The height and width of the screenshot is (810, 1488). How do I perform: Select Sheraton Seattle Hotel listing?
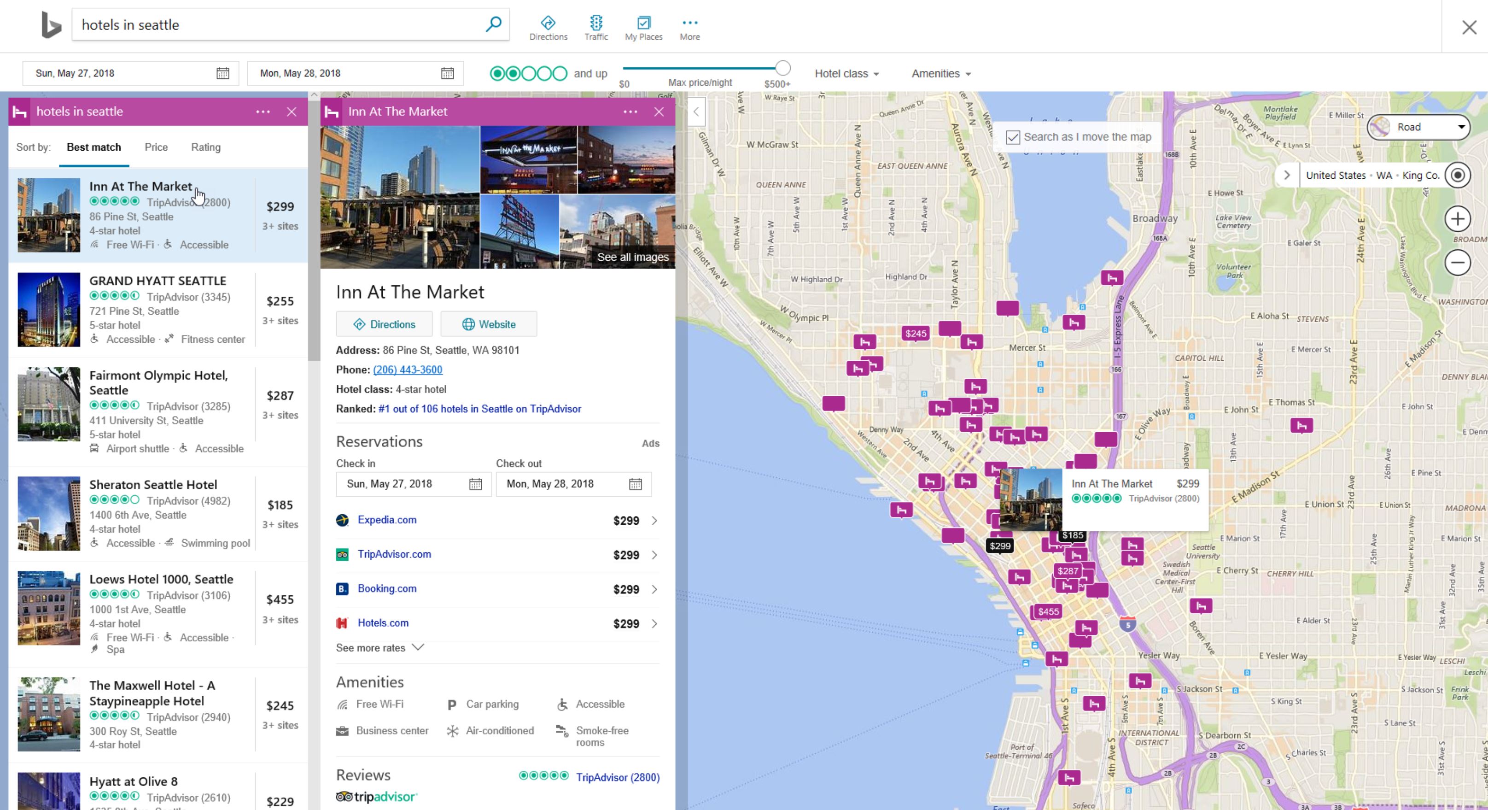158,514
